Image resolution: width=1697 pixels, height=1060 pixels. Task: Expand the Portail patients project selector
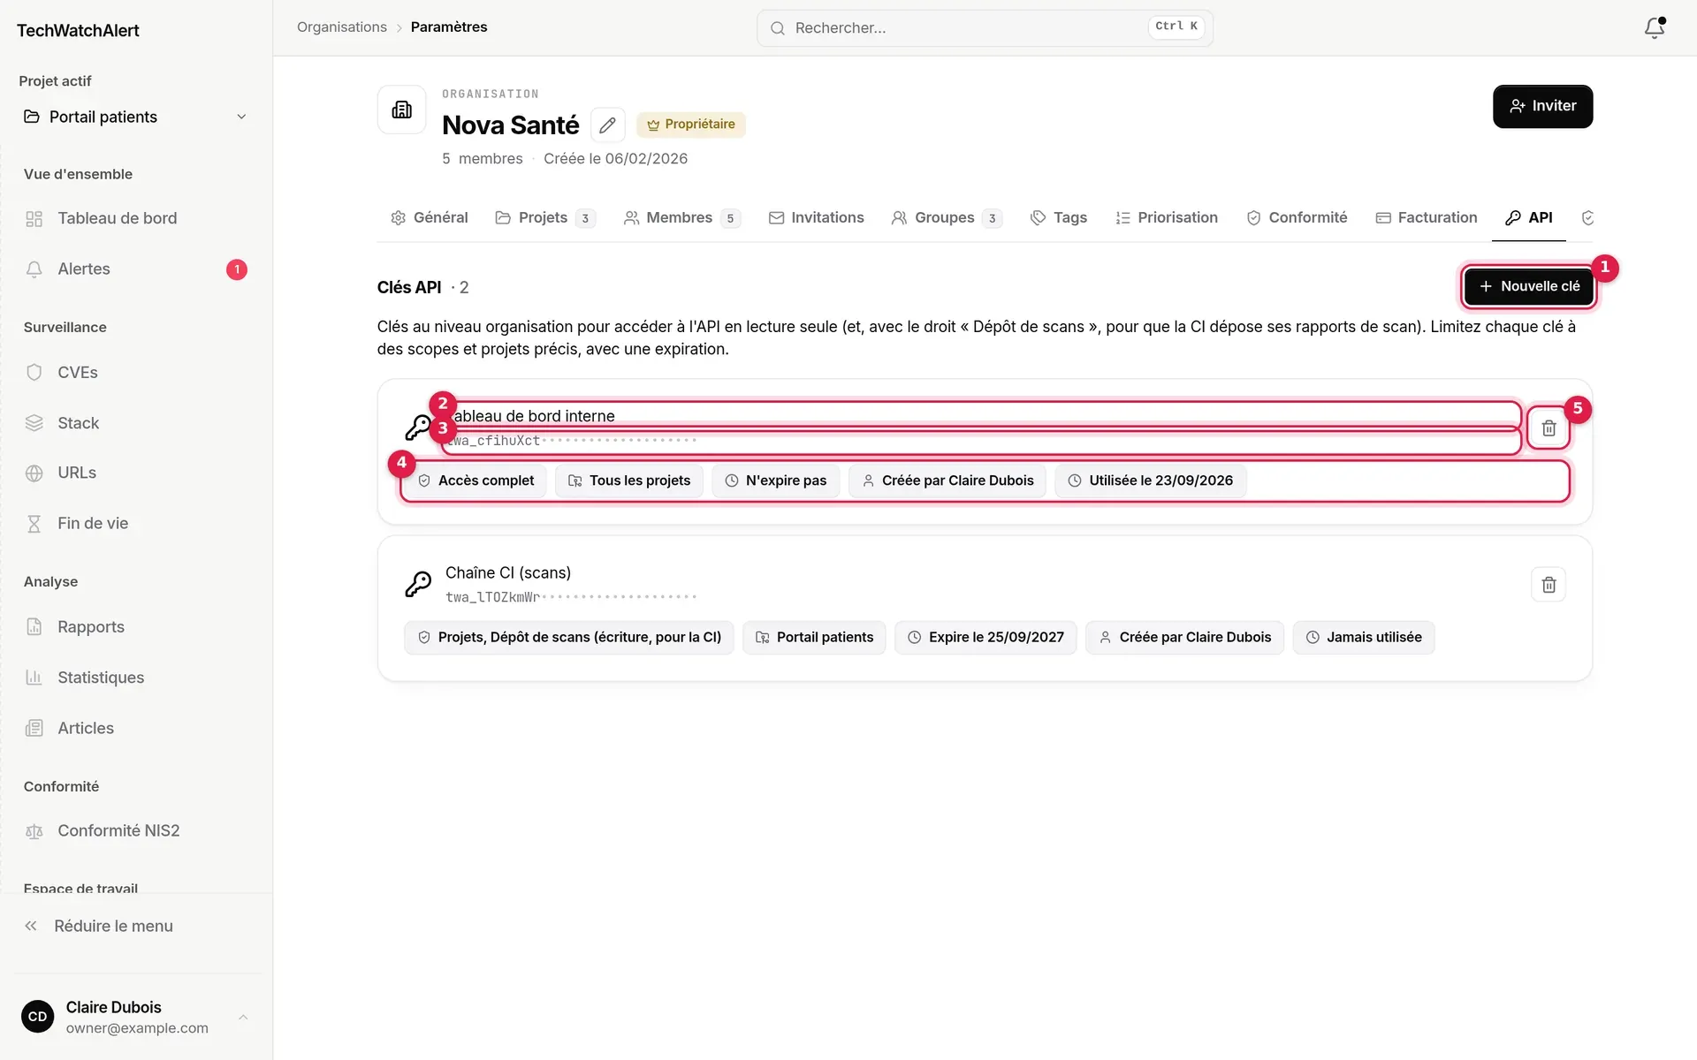[136, 117]
